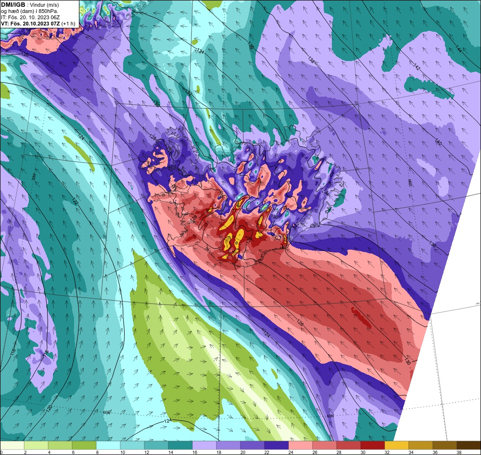Click the title text 'DMI/IGB : Vindur (m/s)'
Screen dimensions: 481x455
coord(30,5)
